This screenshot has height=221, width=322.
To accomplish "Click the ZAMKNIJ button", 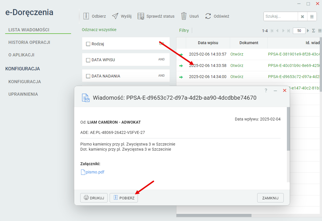I will [270, 198].
